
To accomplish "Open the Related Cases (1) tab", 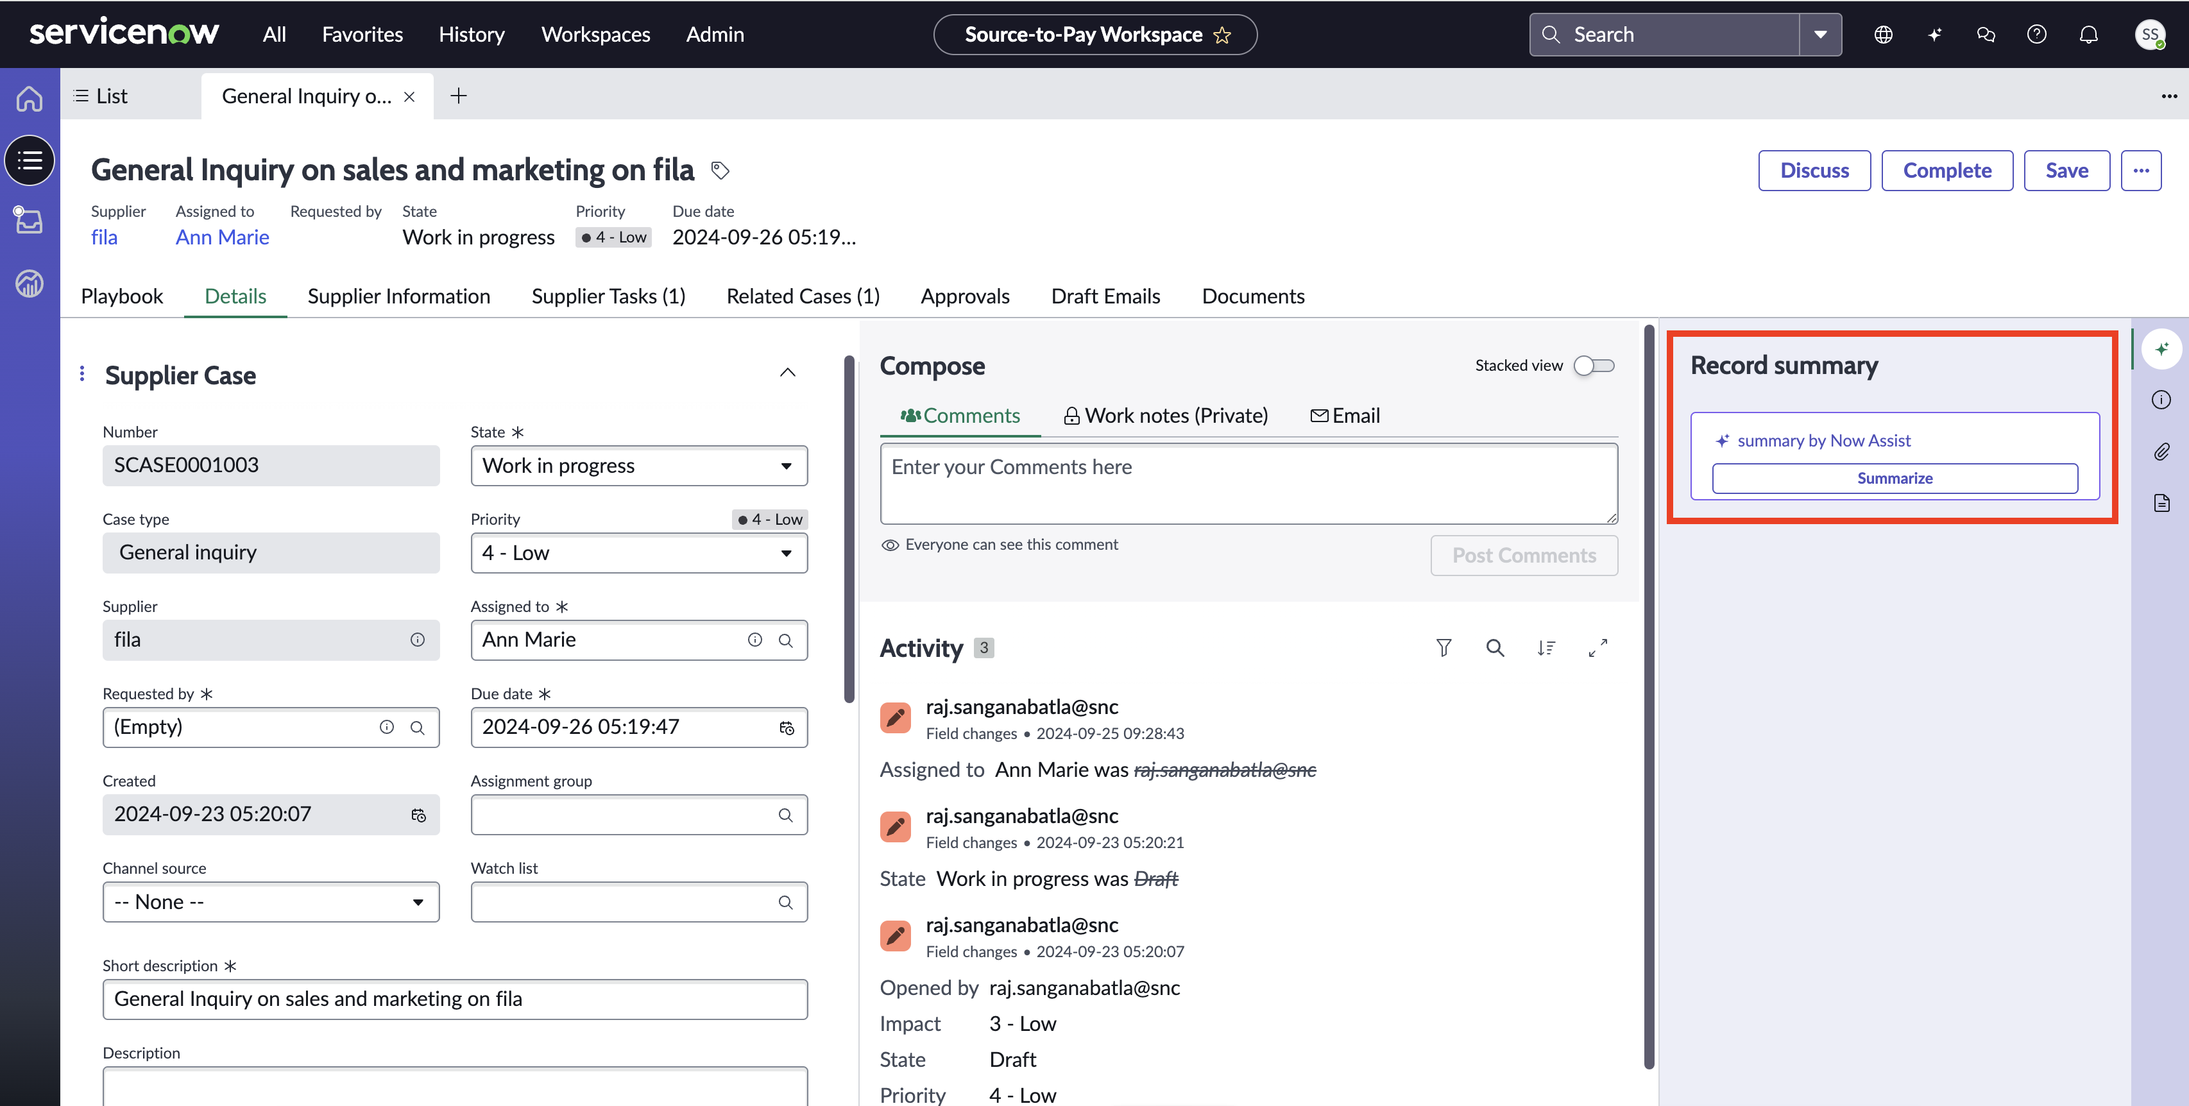I will (x=803, y=296).
